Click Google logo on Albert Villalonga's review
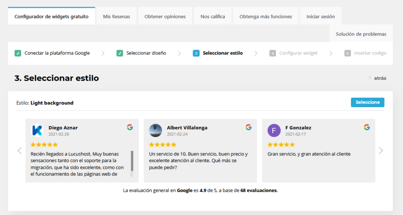 (248, 127)
